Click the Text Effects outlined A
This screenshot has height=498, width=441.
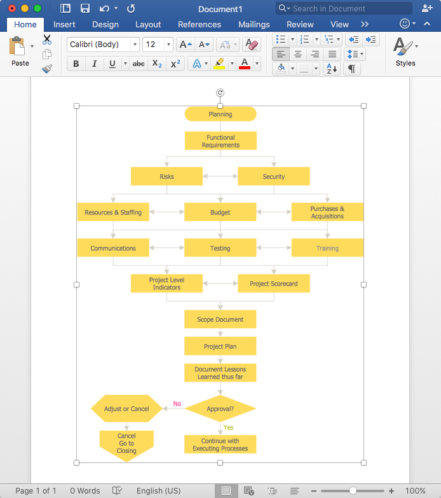(197, 64)
